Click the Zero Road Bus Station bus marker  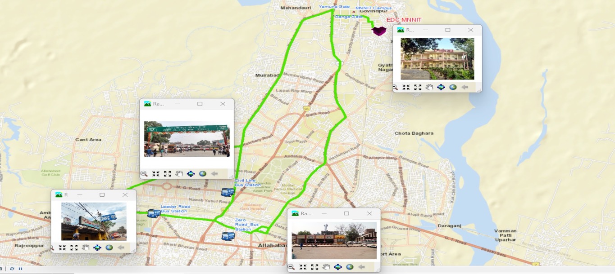[x=228, y=236]
